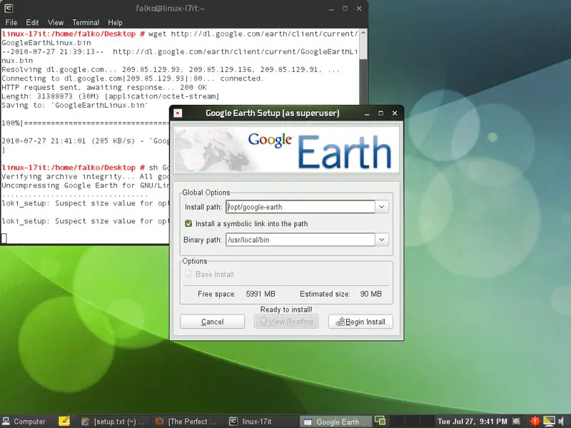Close the falko terminal window
Viewport: 571px width, 428px height.
359,9
